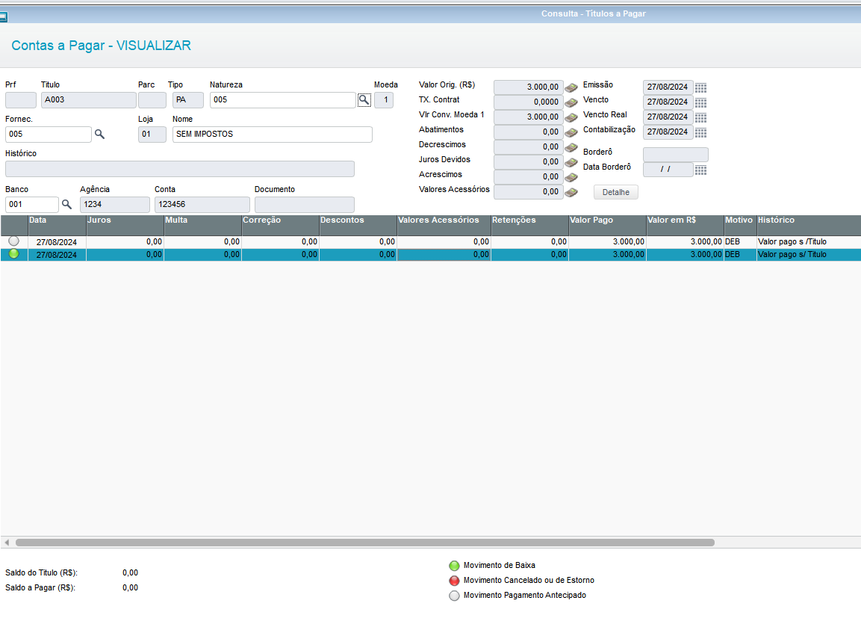Click the Moeda field containing 1

pos(384,100)
